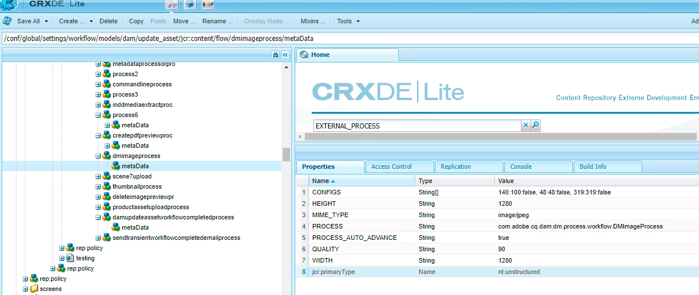Select metaData under damupdateassetworkflowcompletedprocess
This screenshot has height=295, width=699.
135,227
